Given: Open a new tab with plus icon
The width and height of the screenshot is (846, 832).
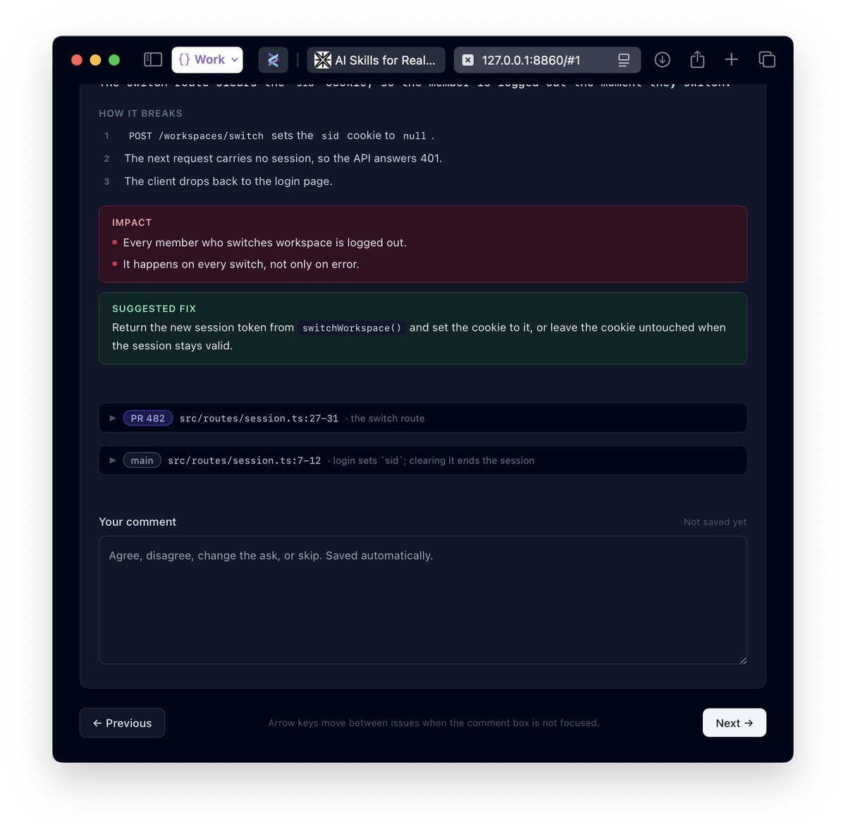Looking at the screenshot, I should (732, 60).
